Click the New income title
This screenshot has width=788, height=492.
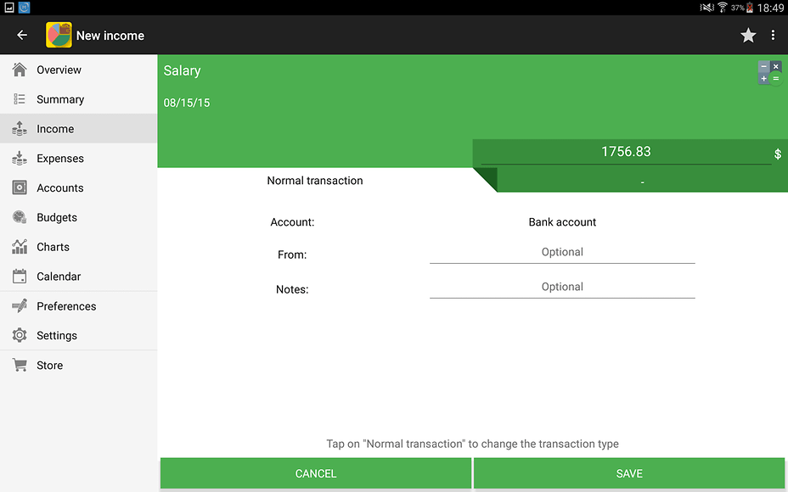tap(110, 36)
